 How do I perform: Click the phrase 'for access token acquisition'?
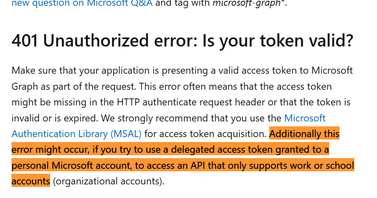[x=205, y=133]
